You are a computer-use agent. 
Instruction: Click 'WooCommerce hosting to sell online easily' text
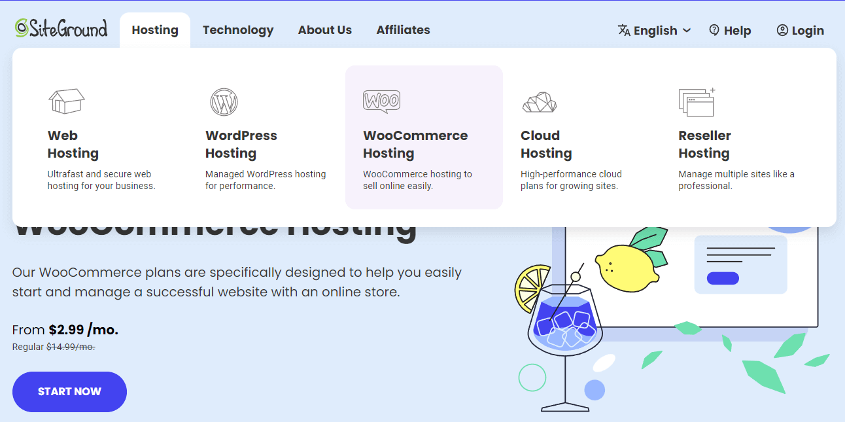coord(417,180)
